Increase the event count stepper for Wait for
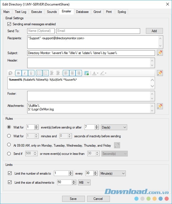This screenshot has height=204, width=172. (36, 126)
